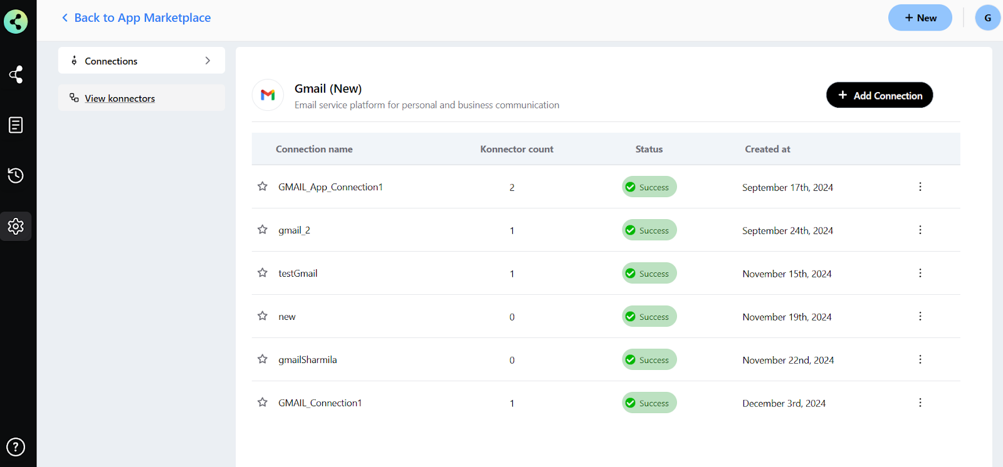Viewport: 1003px width, 467px height.
Task: Click the testGmail connection name
Action: [298, 274]
